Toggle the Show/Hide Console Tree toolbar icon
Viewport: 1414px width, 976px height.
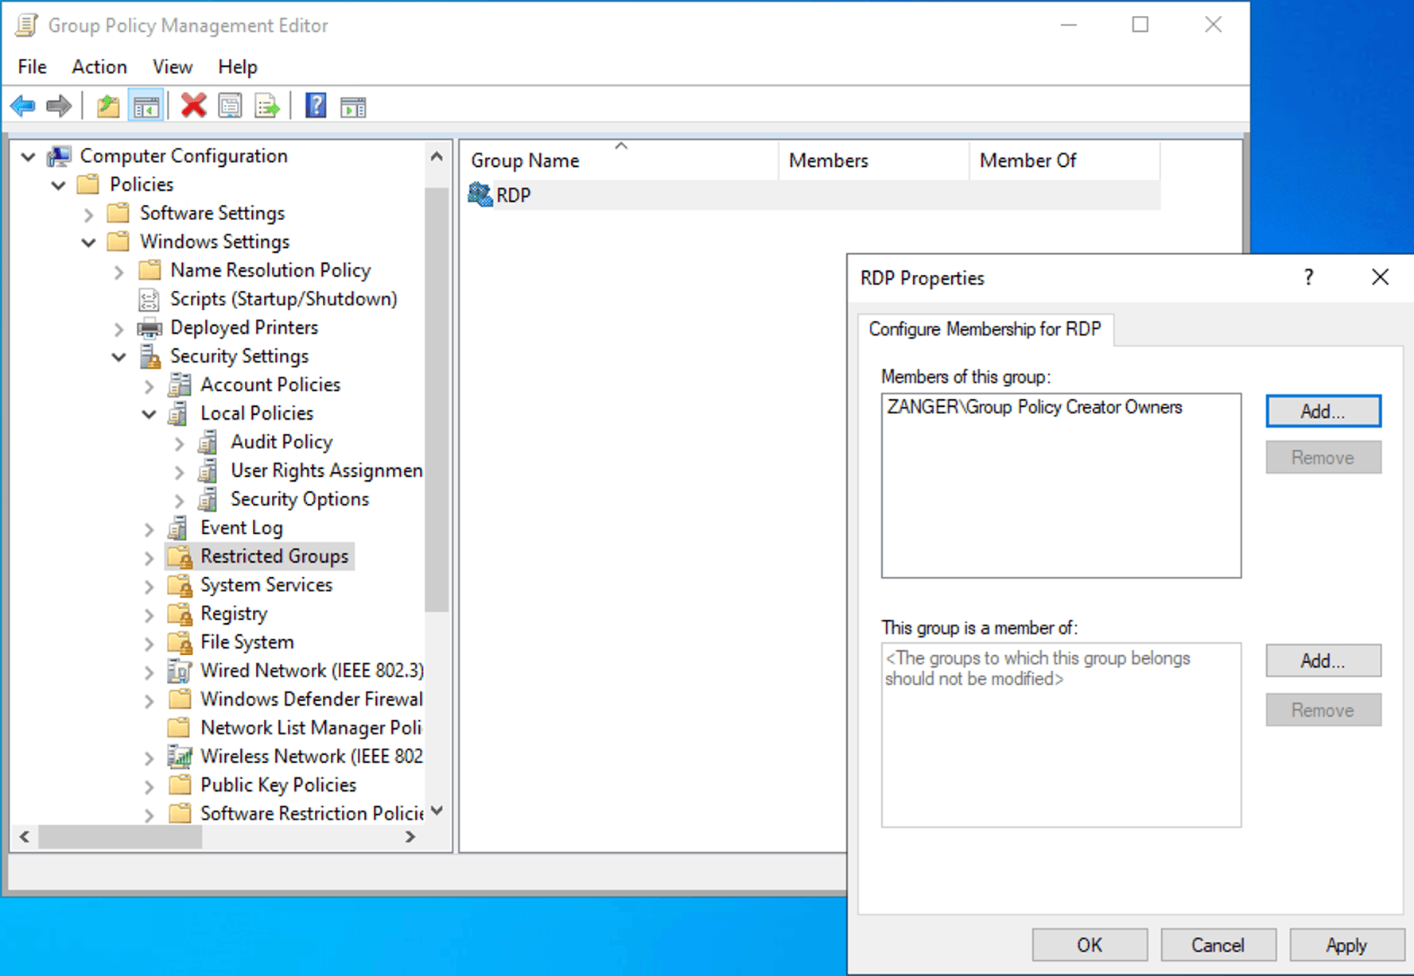point(146,106)
